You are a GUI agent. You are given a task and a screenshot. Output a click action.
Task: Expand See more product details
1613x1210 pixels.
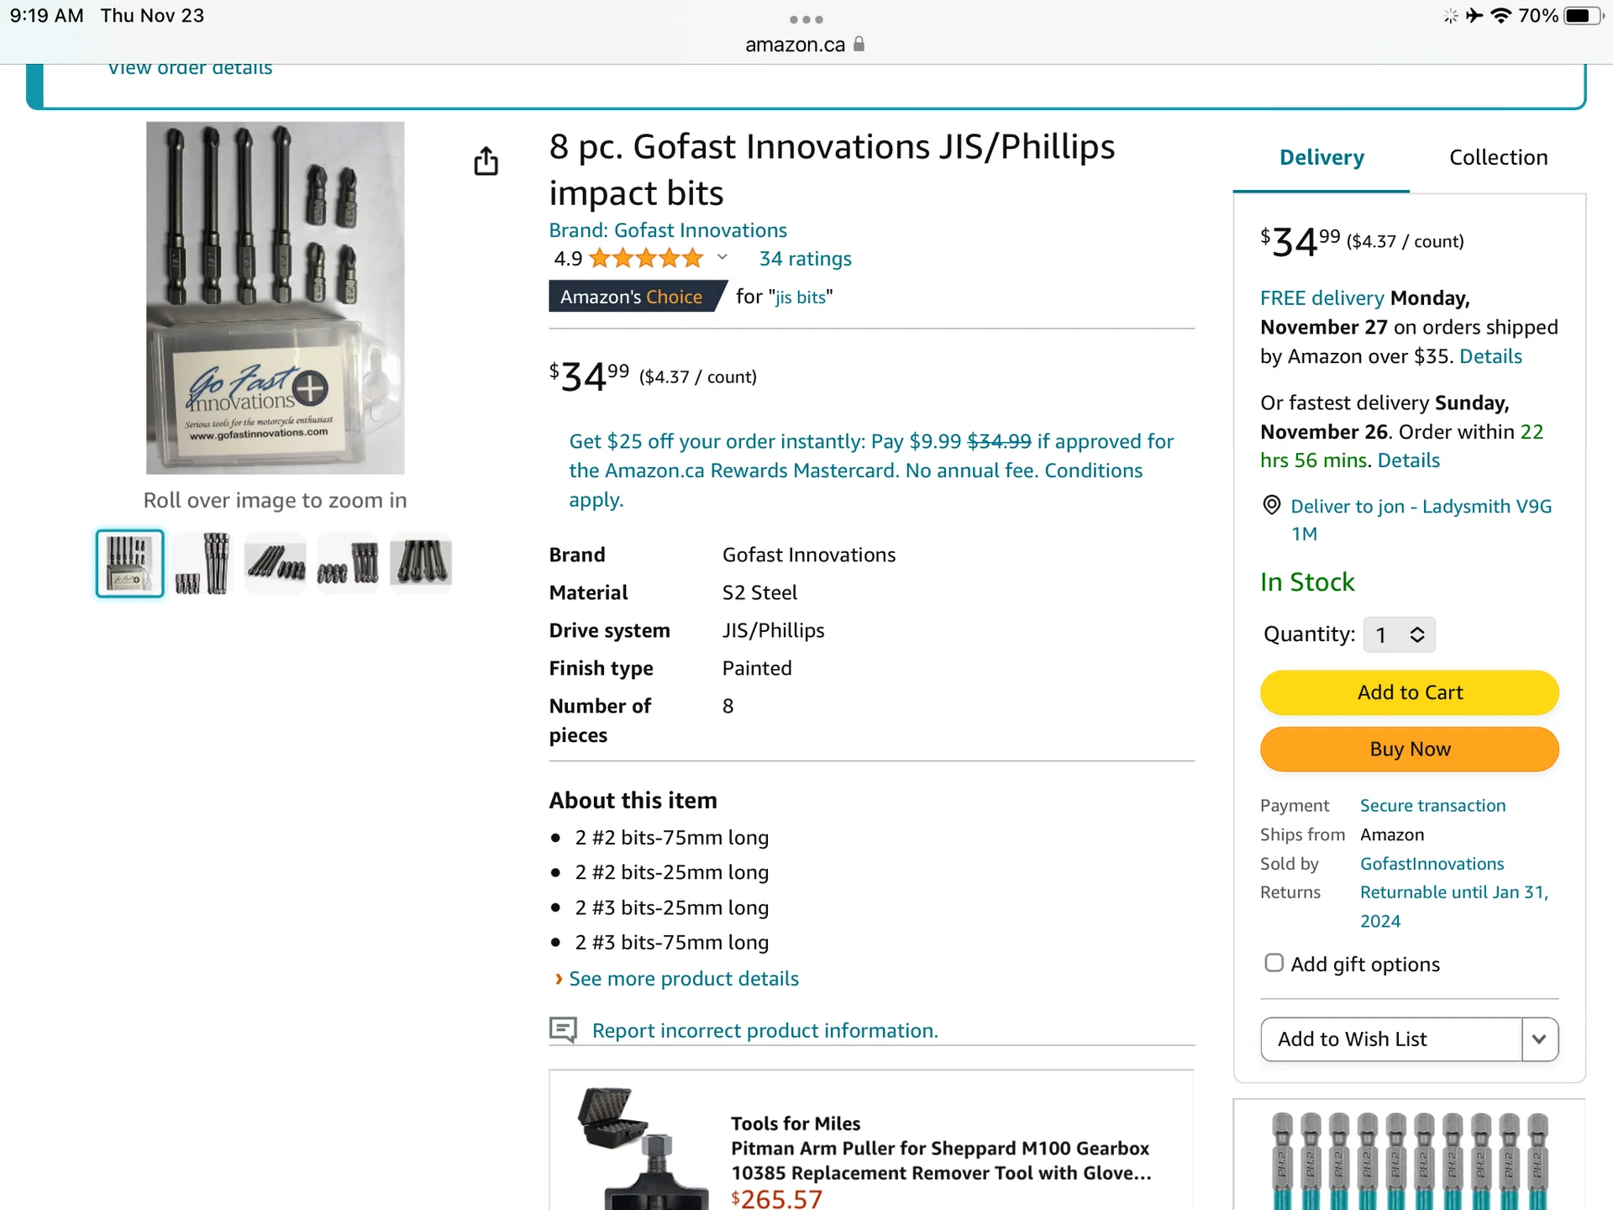pyautogui.click(x=683, y=979)
